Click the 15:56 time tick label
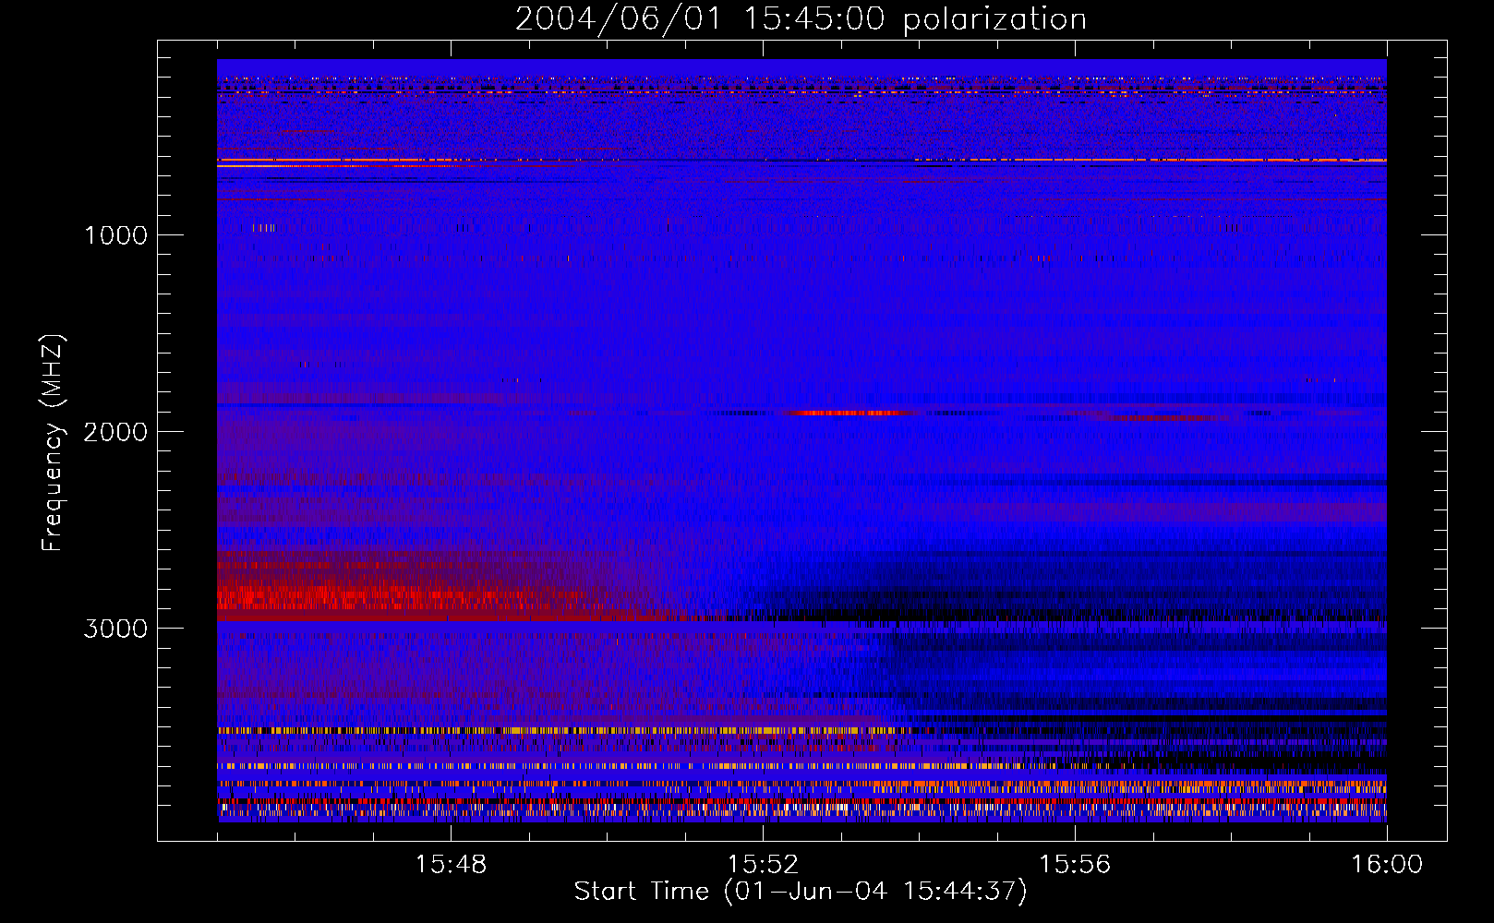Screen dimensions: 1494x923 1075,865
